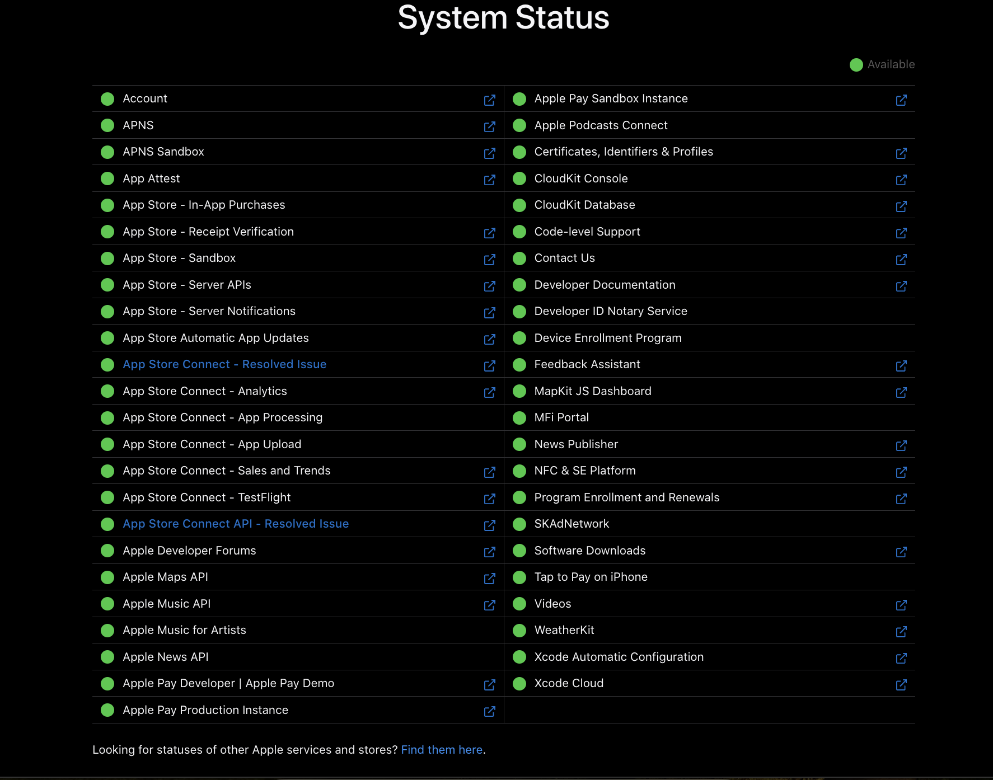
Task: Open App Store Connect API - Resolved Issue link
Action: [236, 524]
